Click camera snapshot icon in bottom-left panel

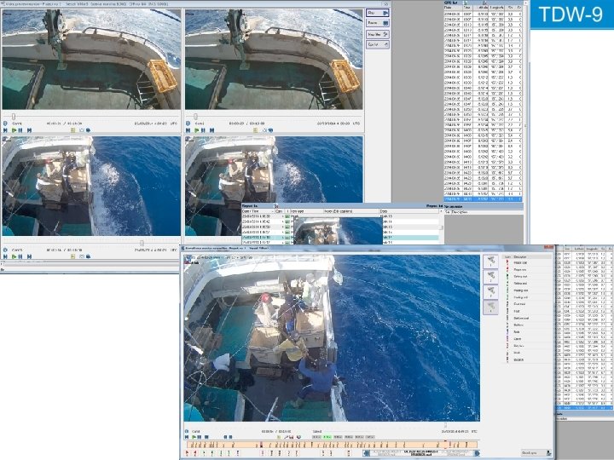point(88,256)
